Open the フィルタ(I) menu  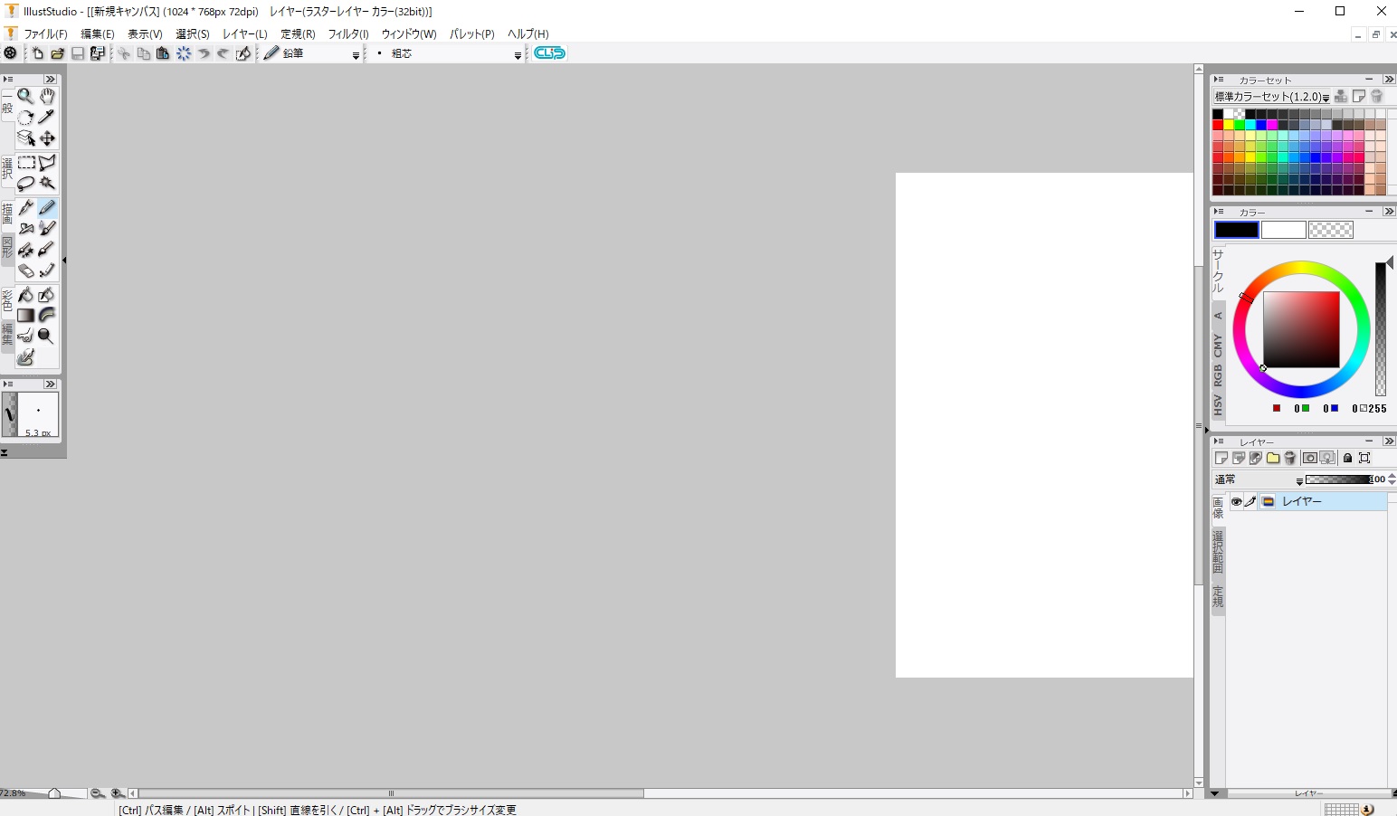347,34
